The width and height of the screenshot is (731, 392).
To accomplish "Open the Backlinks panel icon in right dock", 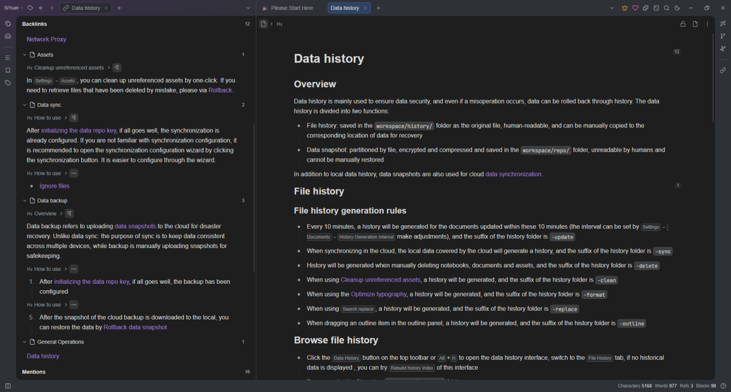I will (x=723, y=70).
